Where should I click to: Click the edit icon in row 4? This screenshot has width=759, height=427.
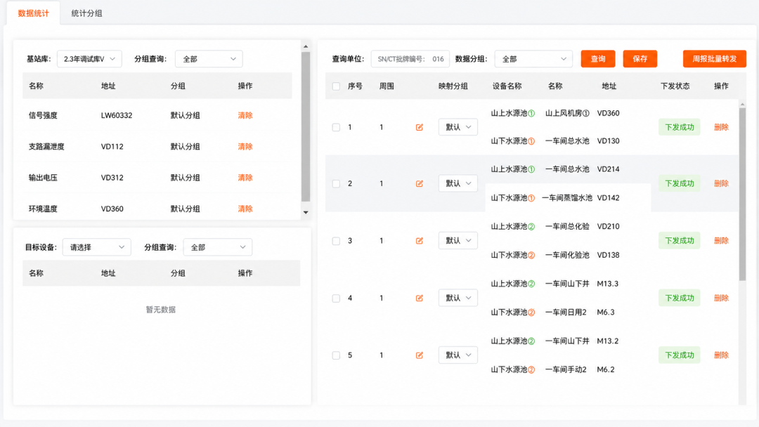point(419,298)
